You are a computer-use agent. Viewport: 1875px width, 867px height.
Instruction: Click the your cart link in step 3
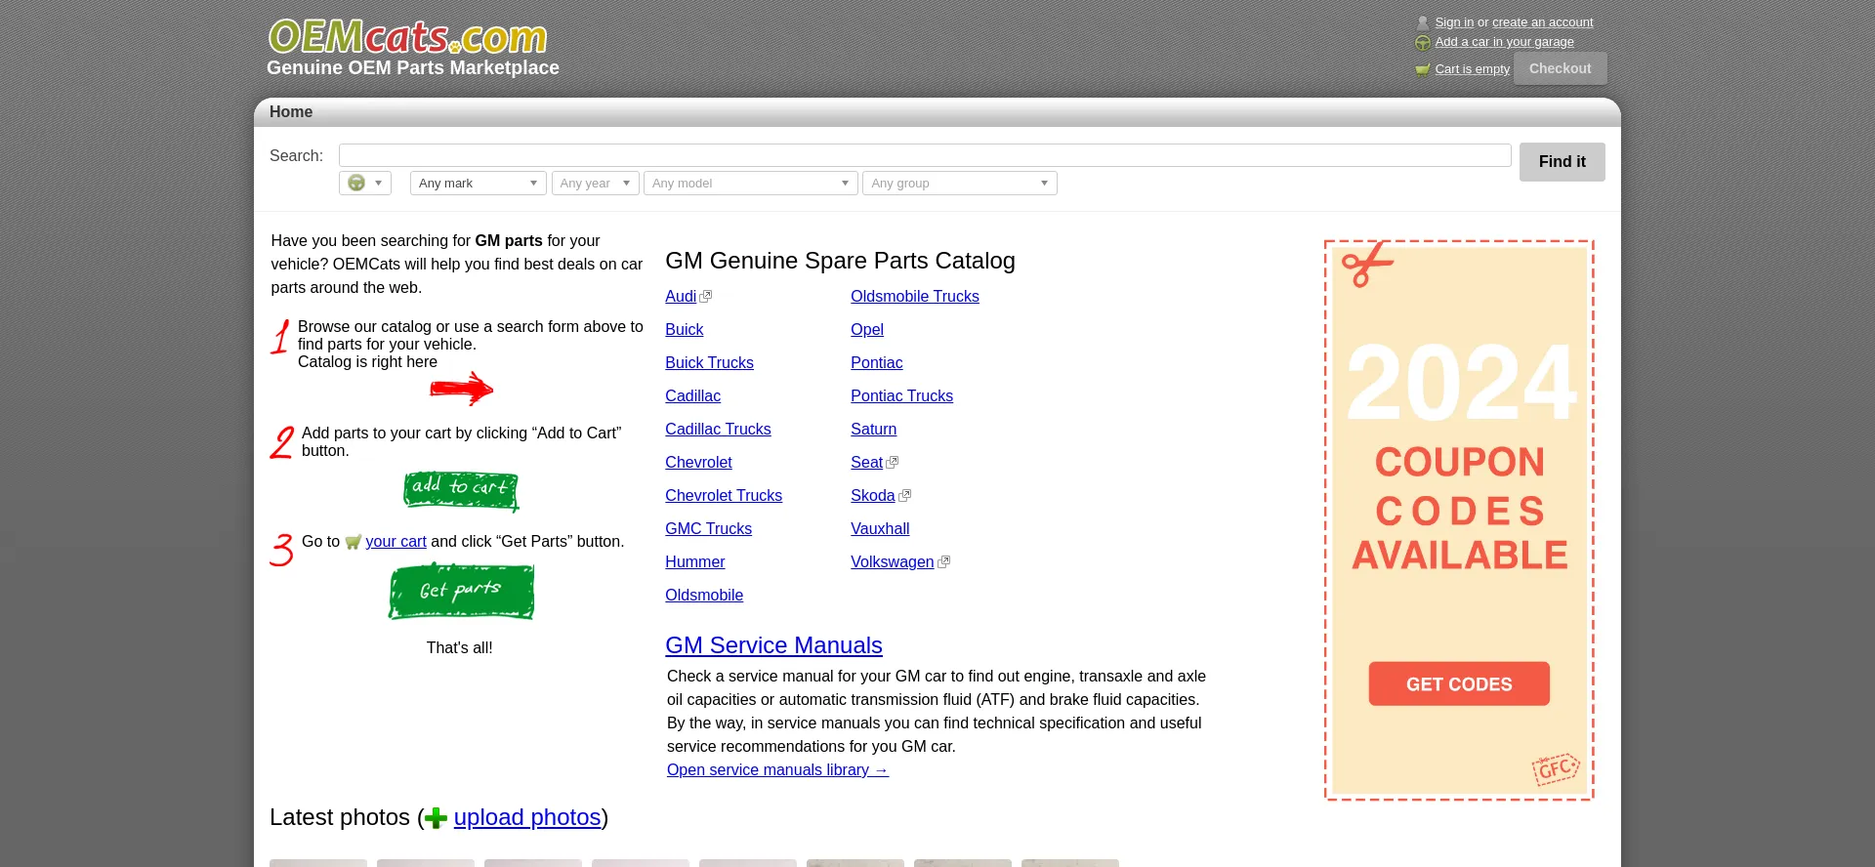coord(396,541)
